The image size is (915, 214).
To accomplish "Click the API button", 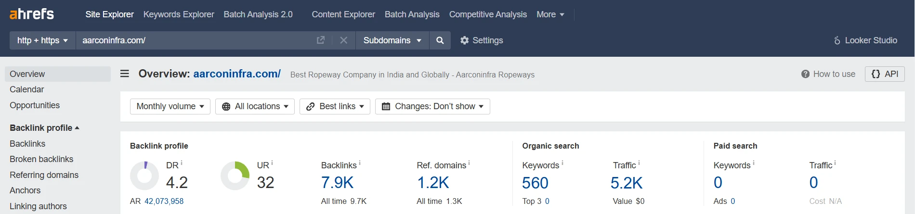I will coord(885,74).
